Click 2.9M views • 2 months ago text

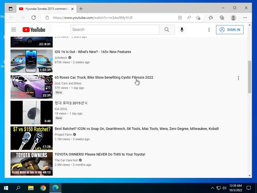point(73,165)
